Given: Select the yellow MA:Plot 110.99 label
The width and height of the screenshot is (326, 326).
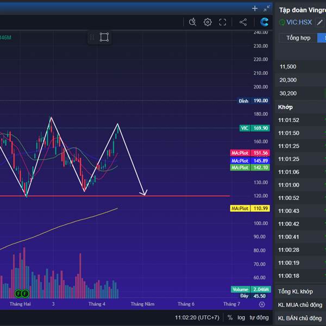Looking at the screenshot, I should click(x=250, y=208).
